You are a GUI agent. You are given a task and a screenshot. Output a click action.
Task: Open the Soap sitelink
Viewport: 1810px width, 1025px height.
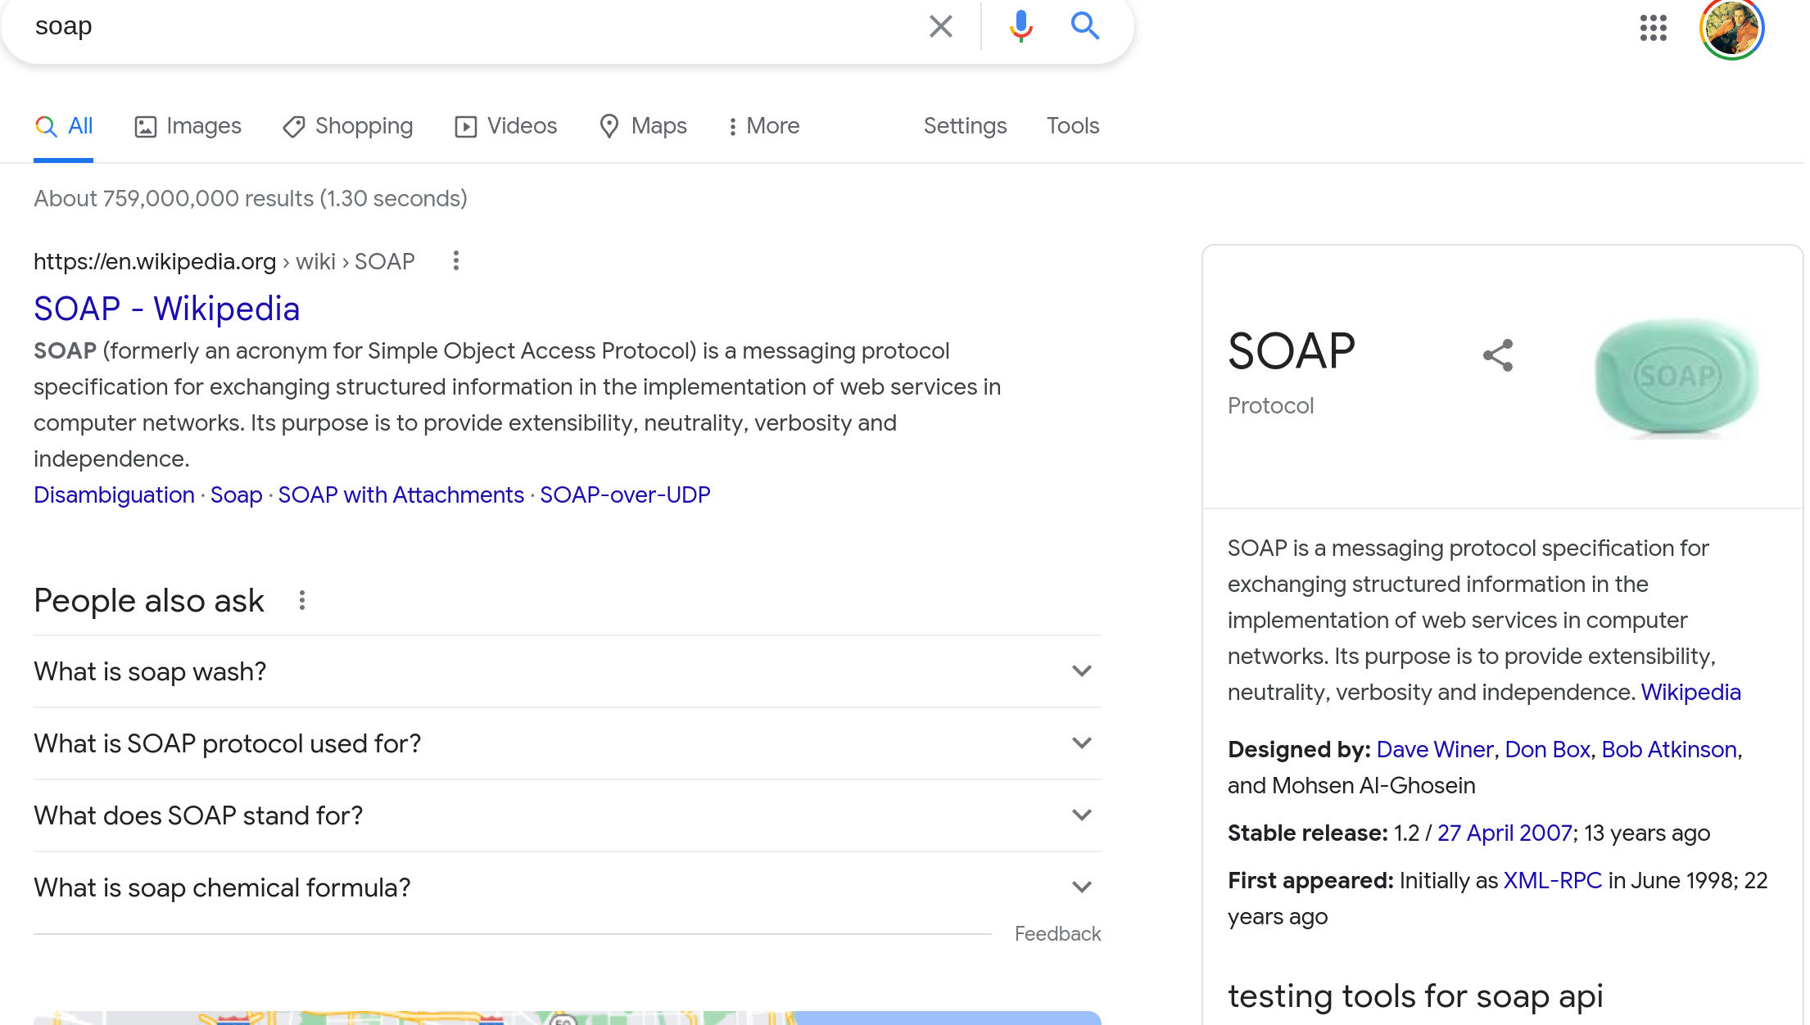click(236, 495)
